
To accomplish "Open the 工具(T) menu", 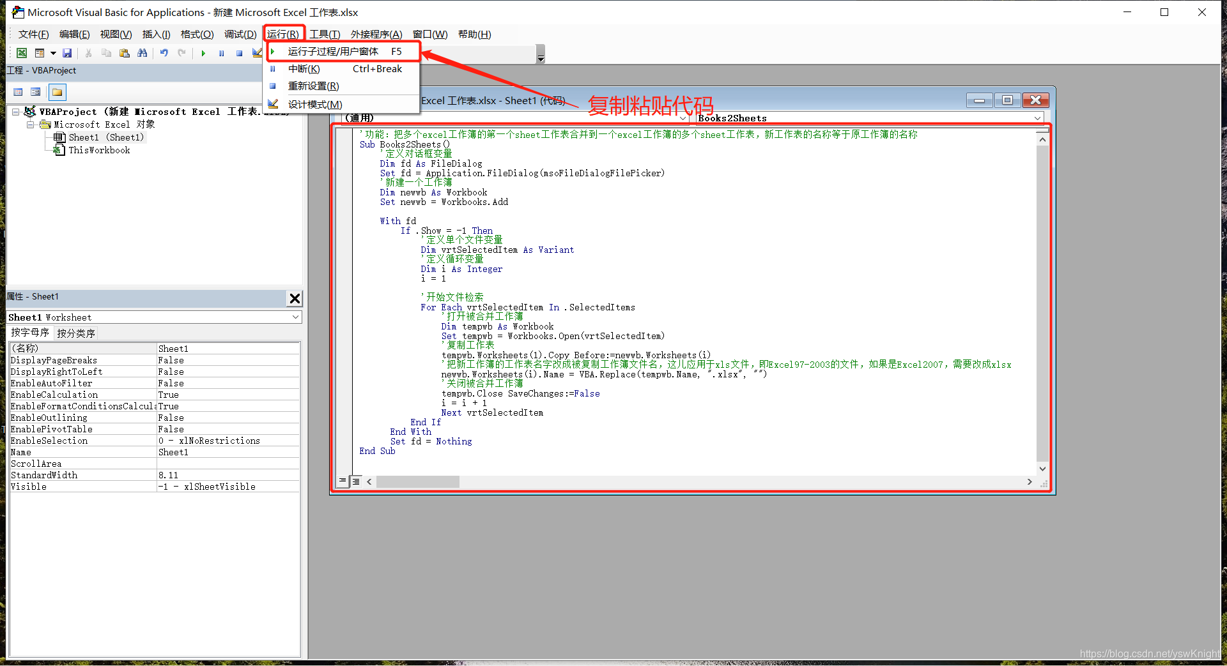I will click(x=325, y=34).
